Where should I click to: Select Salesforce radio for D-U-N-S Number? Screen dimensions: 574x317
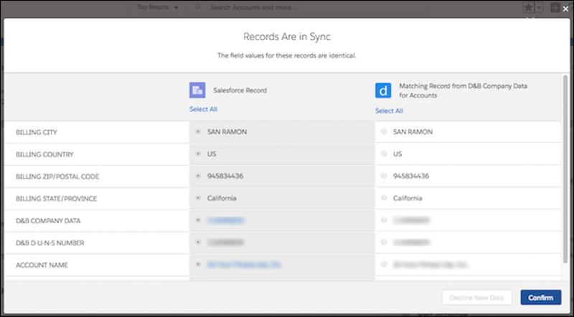pos(198,242)
